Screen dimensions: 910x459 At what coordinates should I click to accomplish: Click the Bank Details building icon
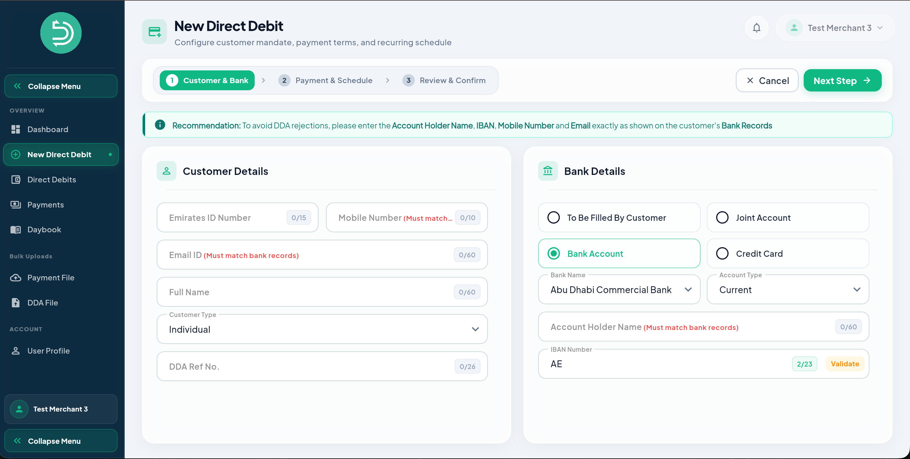[x=548, y=171]
